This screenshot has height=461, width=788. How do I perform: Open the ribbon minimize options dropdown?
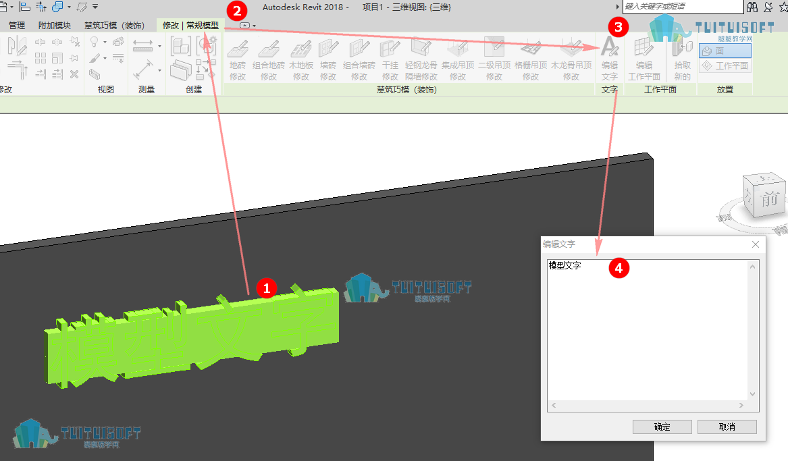(x=255, y=26)
